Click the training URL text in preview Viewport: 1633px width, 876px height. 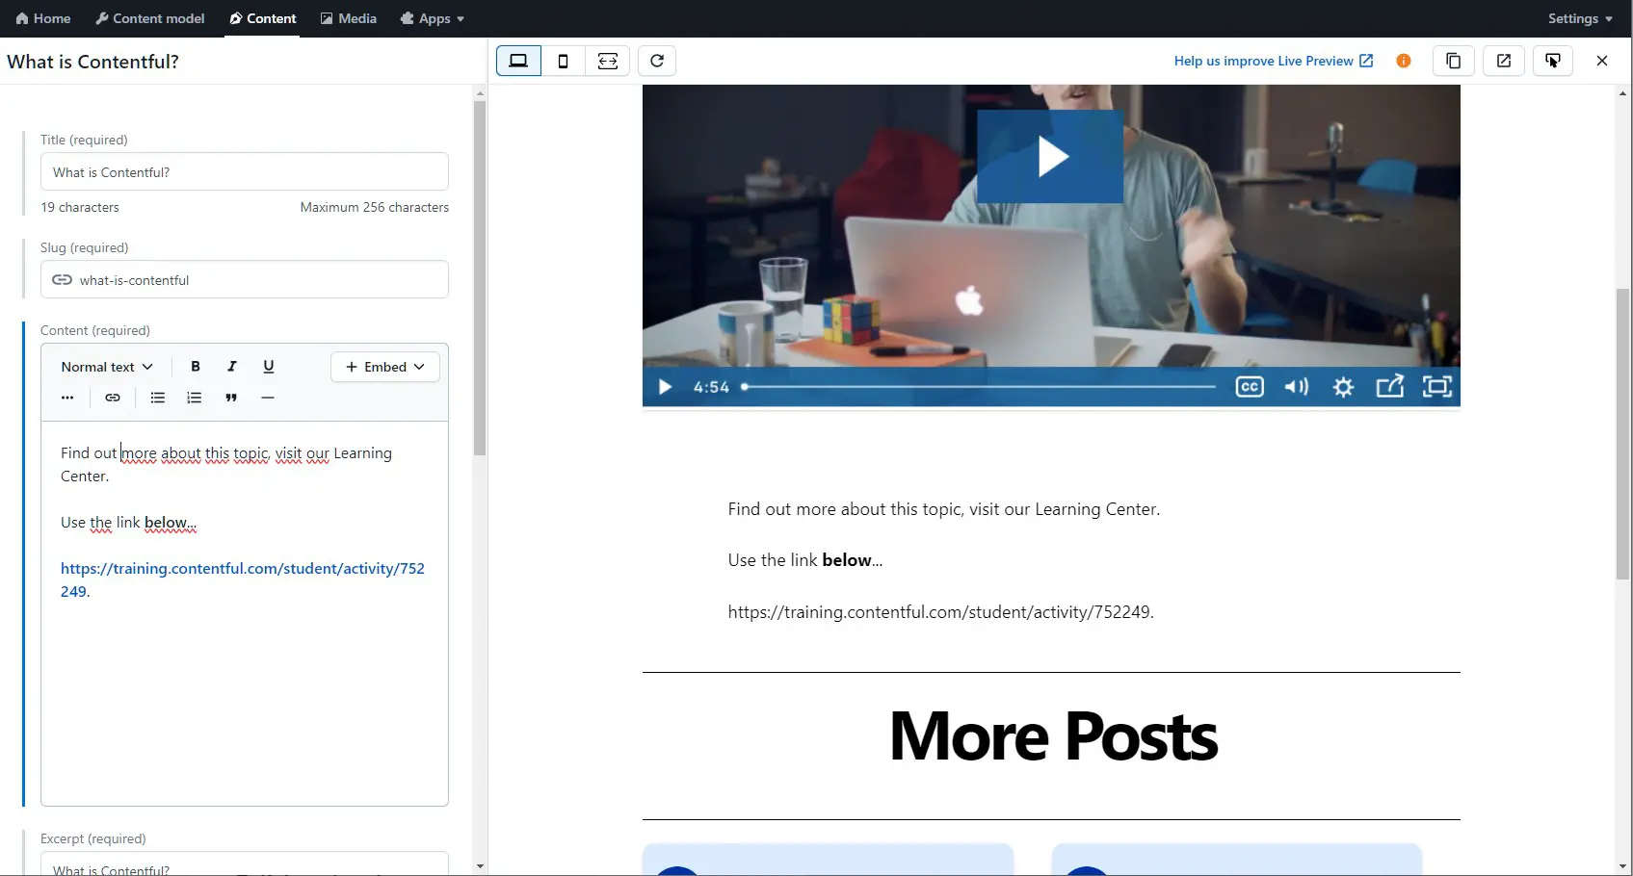(941, 612)
